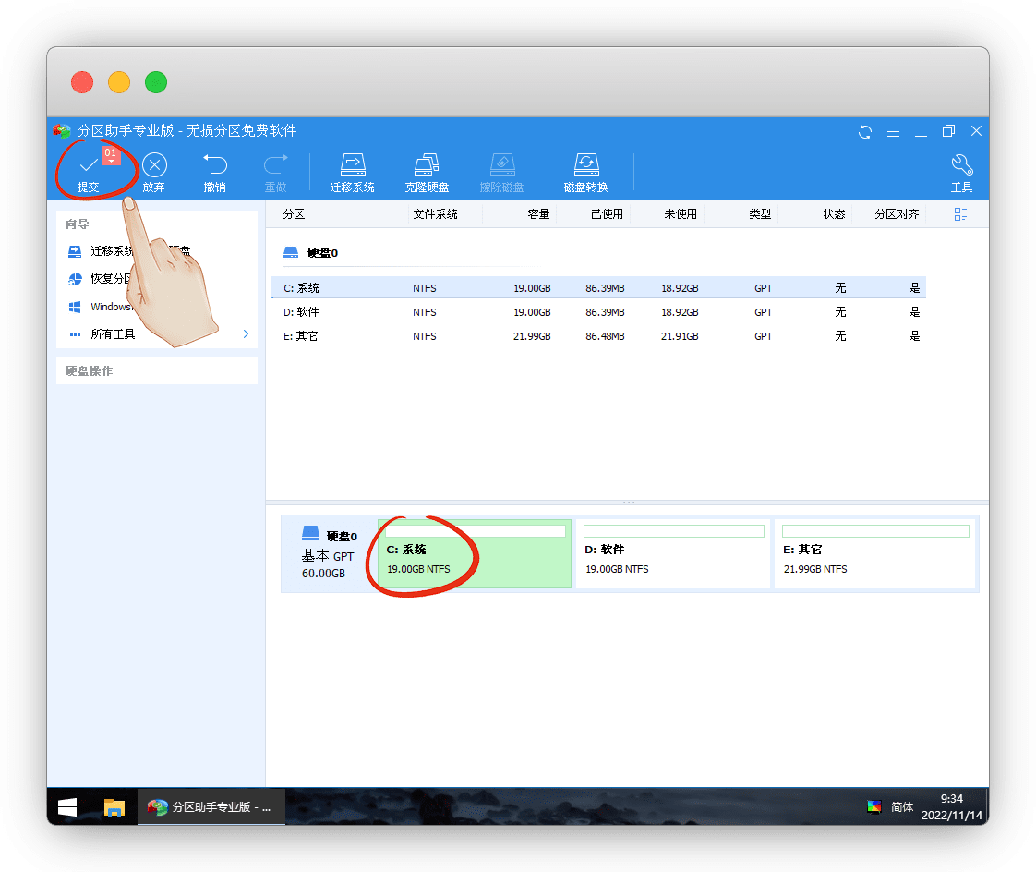Select 恢复分区 in wizard sidebar
Viewport: 1036px width, 872px height.
111,279
